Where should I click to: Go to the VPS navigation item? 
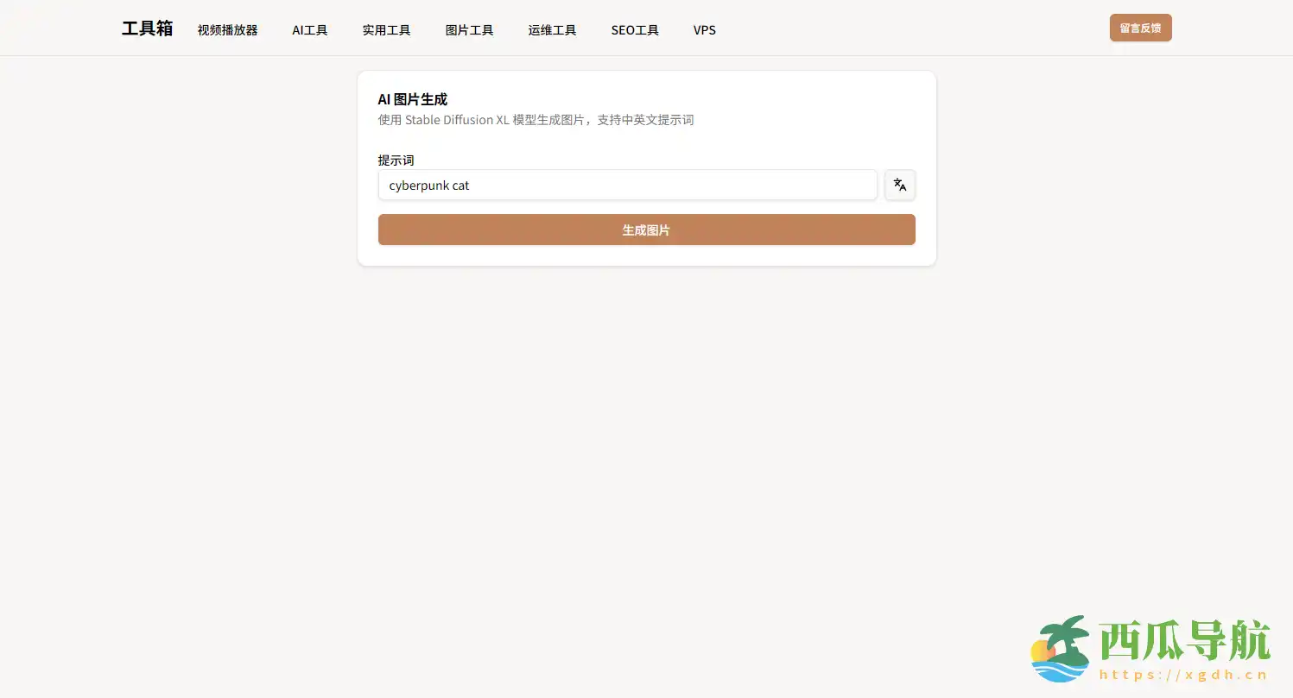[704, 30]
